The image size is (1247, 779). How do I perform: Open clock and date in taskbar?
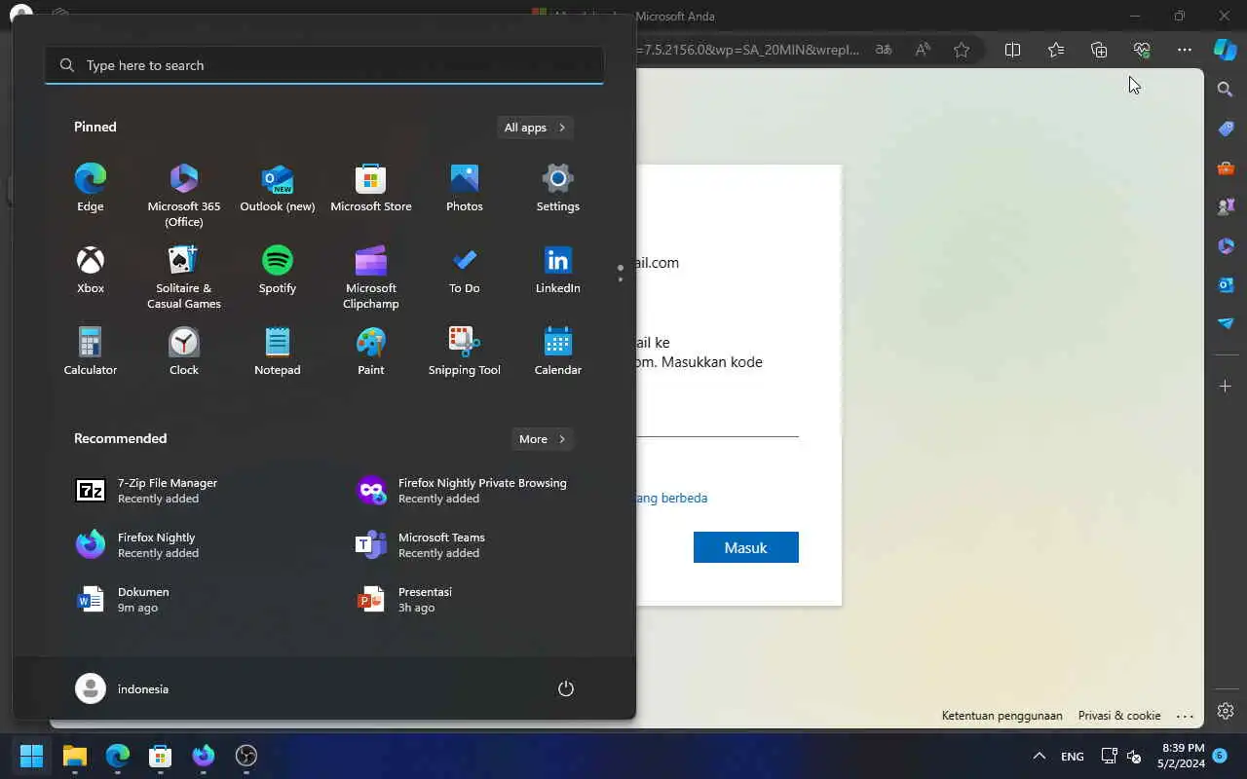tap(1181, 756)
